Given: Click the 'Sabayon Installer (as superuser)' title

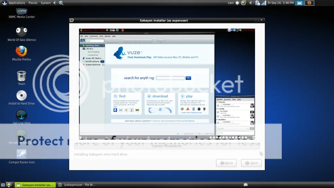Looking at the screenshot, I should 164,21.
